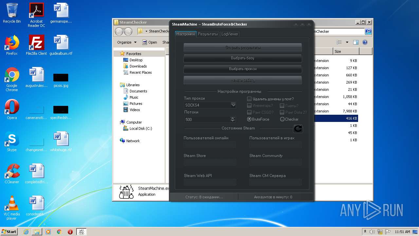Open Firefox desktop shortcut

pyautogui.click(x=12, y=45)
